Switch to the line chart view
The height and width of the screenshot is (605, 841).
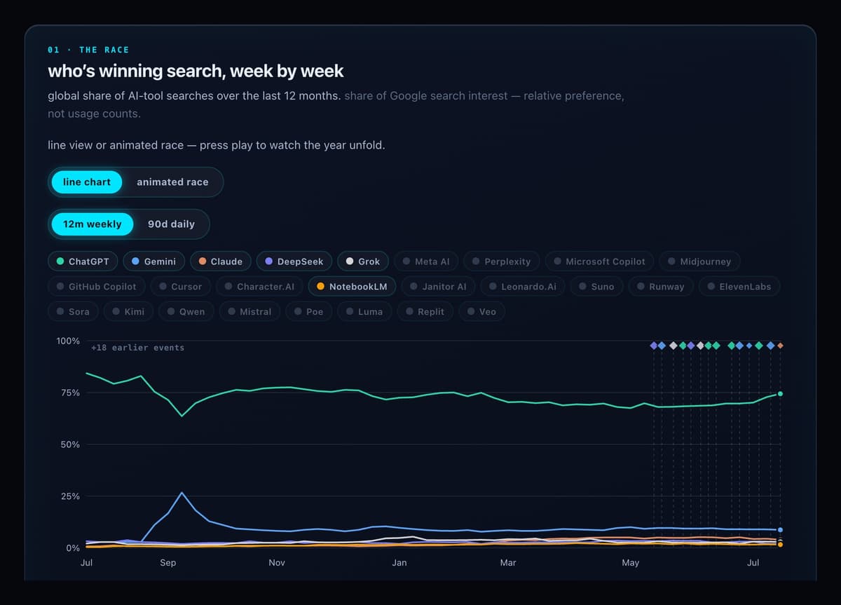pos(87,182)
